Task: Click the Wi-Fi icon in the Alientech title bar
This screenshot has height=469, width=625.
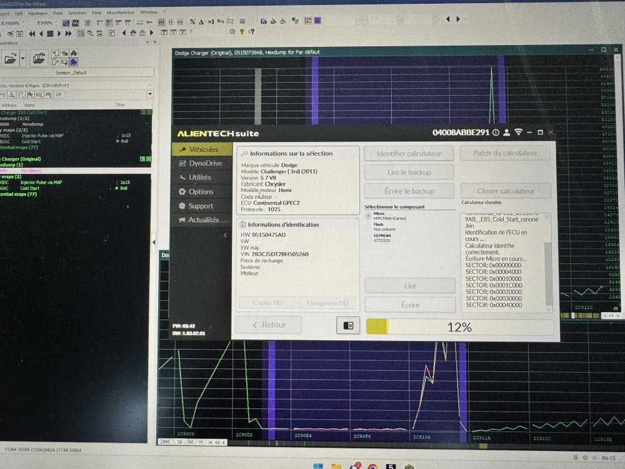Action: [519, 133]
